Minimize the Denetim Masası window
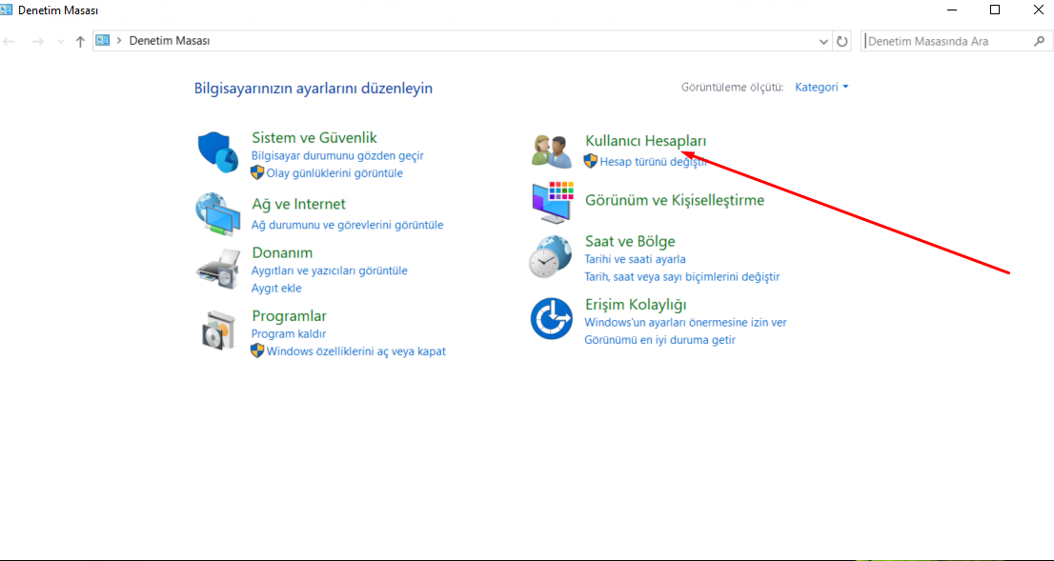 coord(952,10)
